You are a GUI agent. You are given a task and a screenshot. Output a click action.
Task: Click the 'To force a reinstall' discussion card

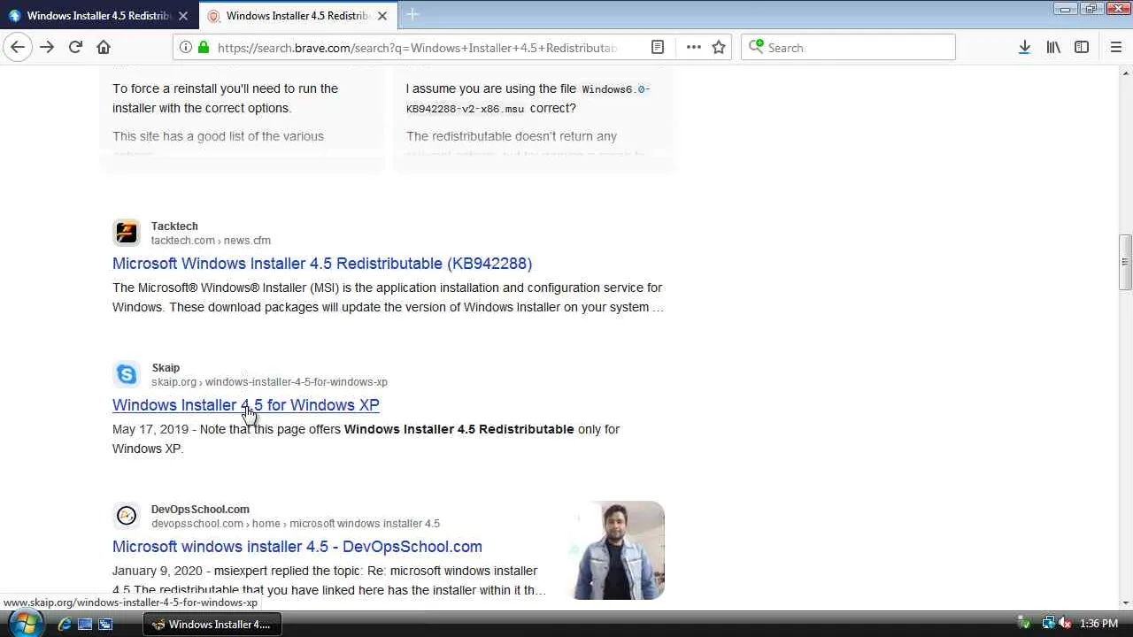tap(242, 119)
